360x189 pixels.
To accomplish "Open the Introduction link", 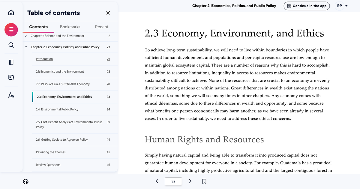I will [44, 59].
